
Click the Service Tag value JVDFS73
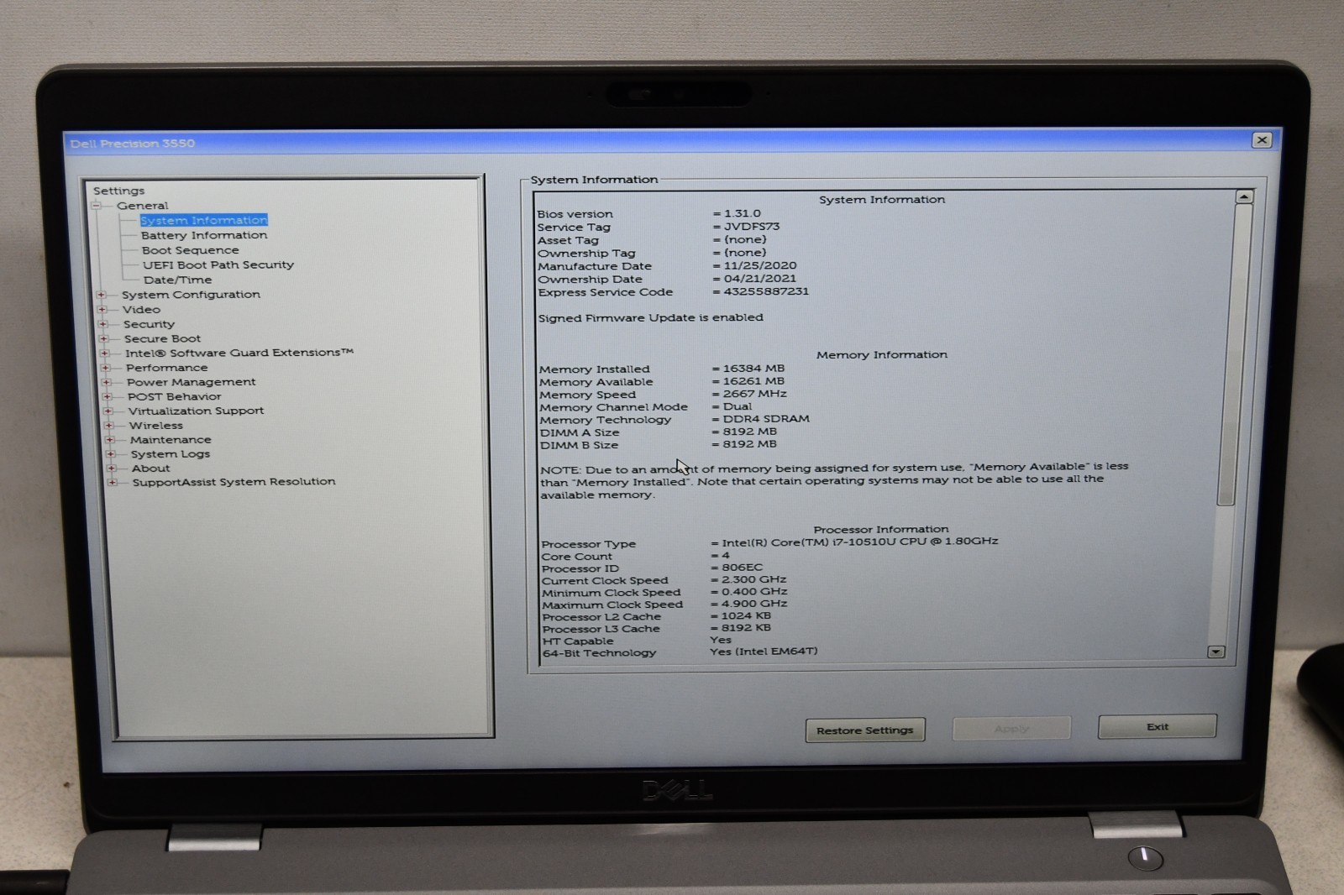[752, 227]
